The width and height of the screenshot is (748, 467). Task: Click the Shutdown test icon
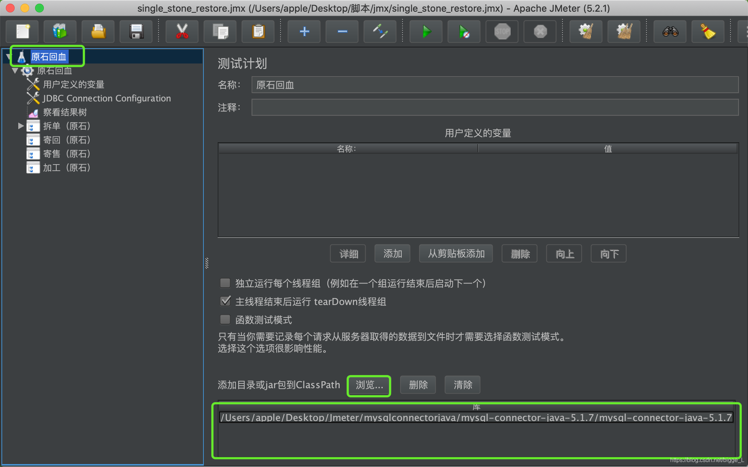click(x=540, y=31)
